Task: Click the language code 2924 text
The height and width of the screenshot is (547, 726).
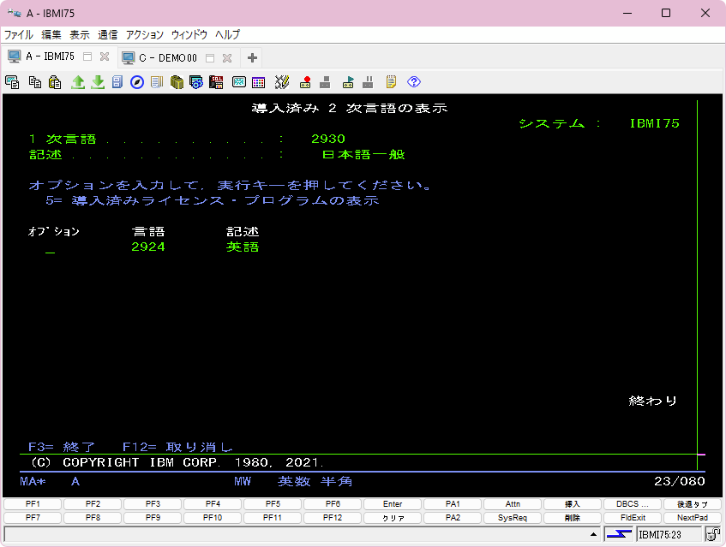Action: 148,247
